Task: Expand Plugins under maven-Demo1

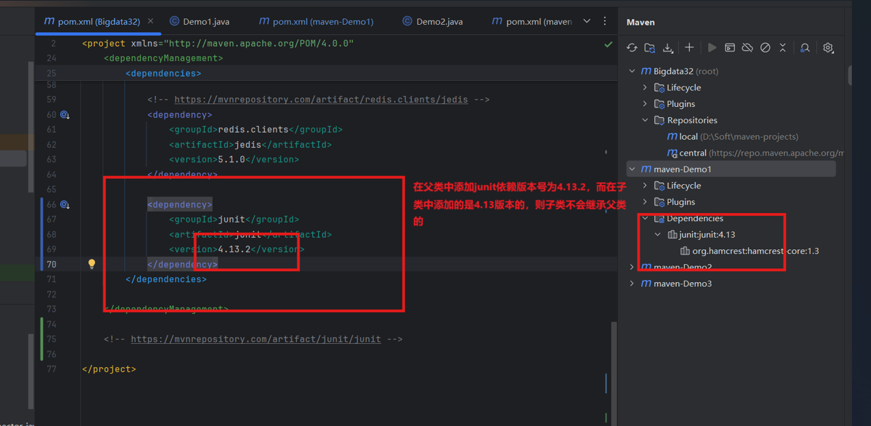Action: pyautogui.click(x=645, y=202)
